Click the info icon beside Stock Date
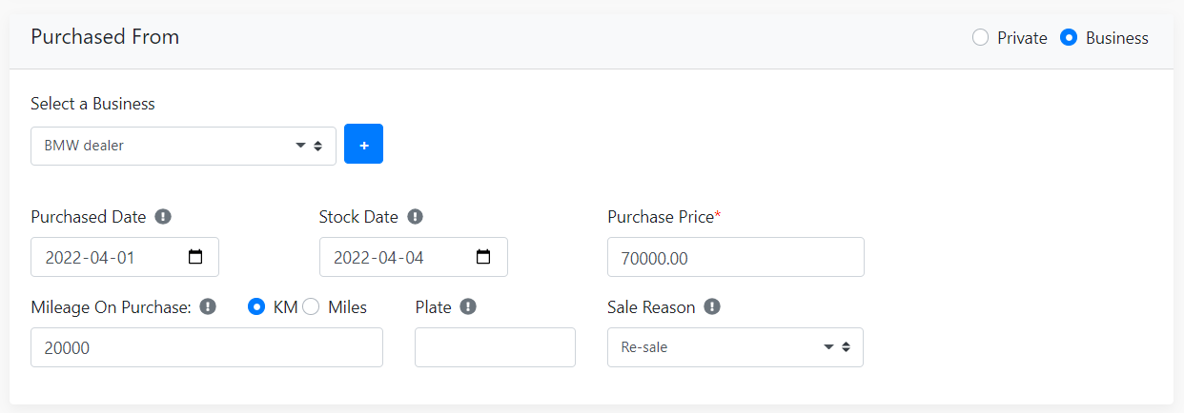This screenshot has width=1184, height=413. pos(415,217)
